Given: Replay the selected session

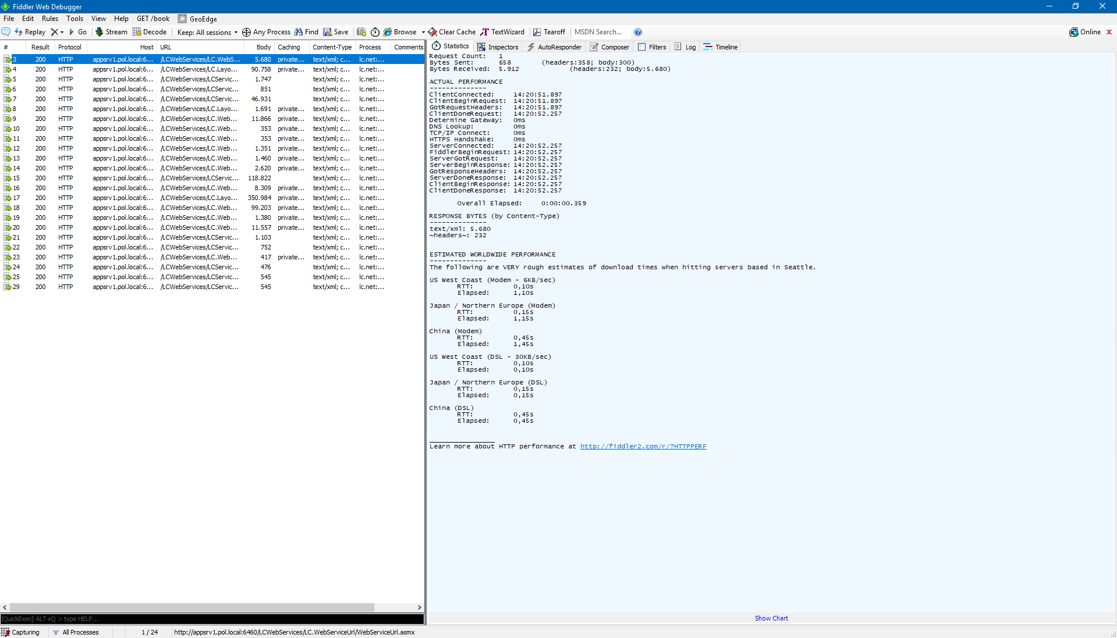Looking at the screenshot, I should pos(30,32).
